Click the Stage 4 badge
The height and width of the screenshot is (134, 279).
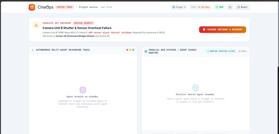(179, 7)
